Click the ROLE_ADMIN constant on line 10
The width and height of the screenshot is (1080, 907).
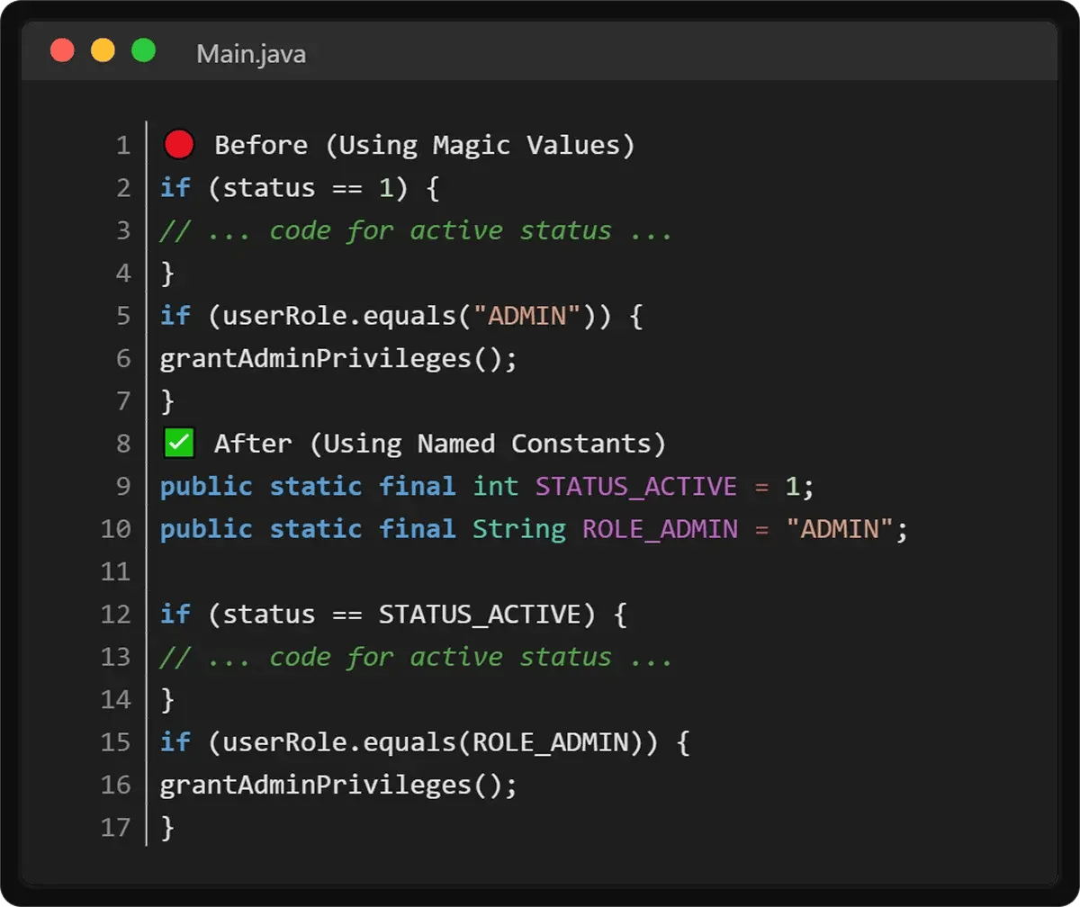661,529
